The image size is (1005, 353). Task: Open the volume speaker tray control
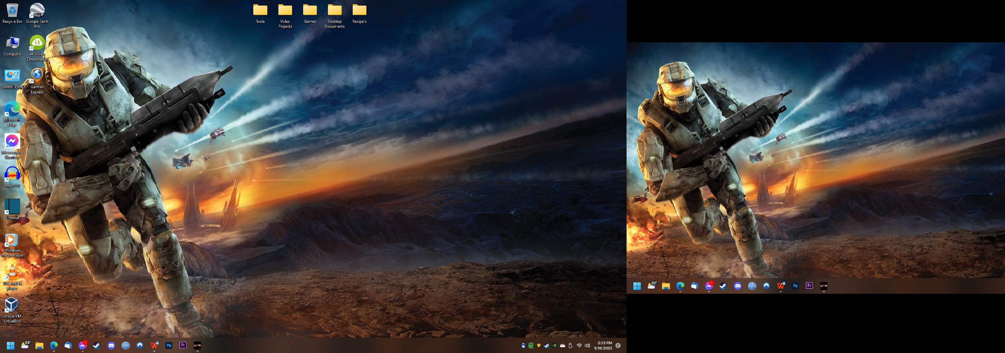(587, 346)
